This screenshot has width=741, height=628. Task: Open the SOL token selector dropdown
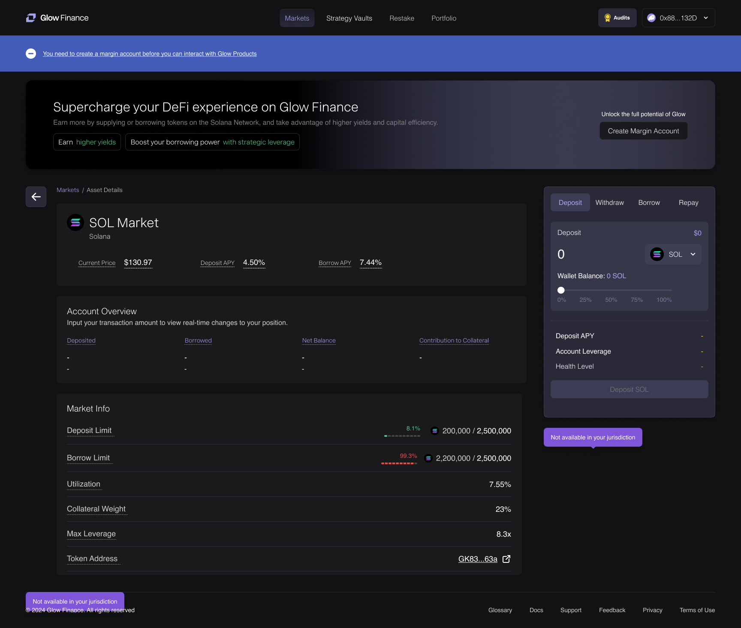click(673, 254)
